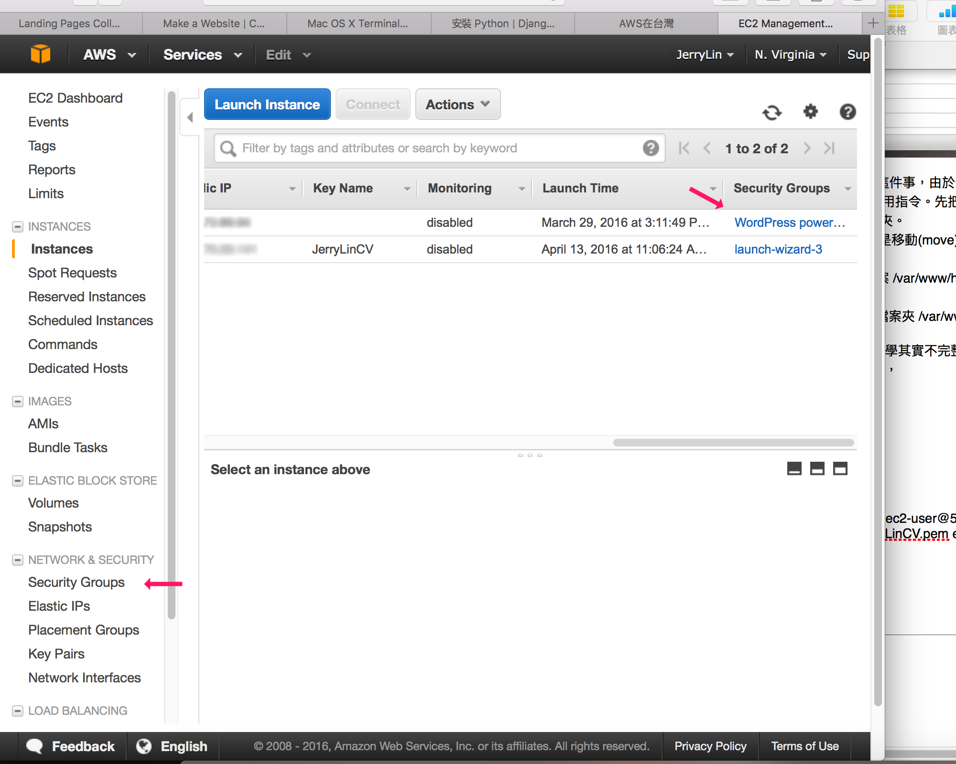Open WordPress power... security group link

(x=790, y=223)
